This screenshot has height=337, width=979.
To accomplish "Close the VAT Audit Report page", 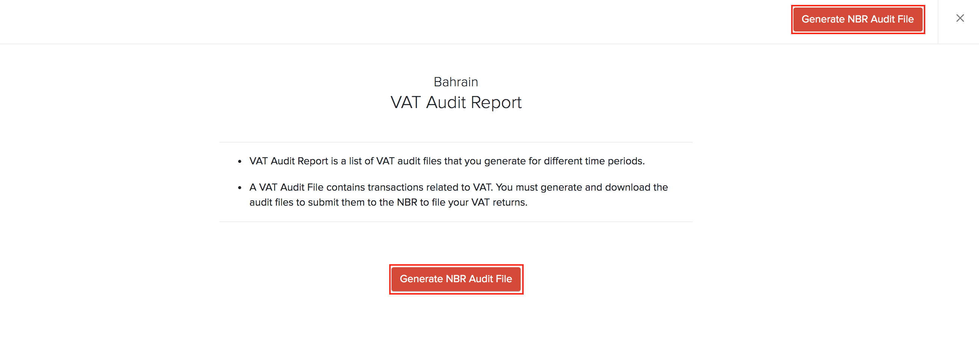I will (959, 18).
